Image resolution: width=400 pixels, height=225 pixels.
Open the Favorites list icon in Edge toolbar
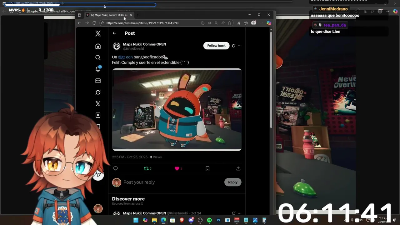click(x=246, y=23)
